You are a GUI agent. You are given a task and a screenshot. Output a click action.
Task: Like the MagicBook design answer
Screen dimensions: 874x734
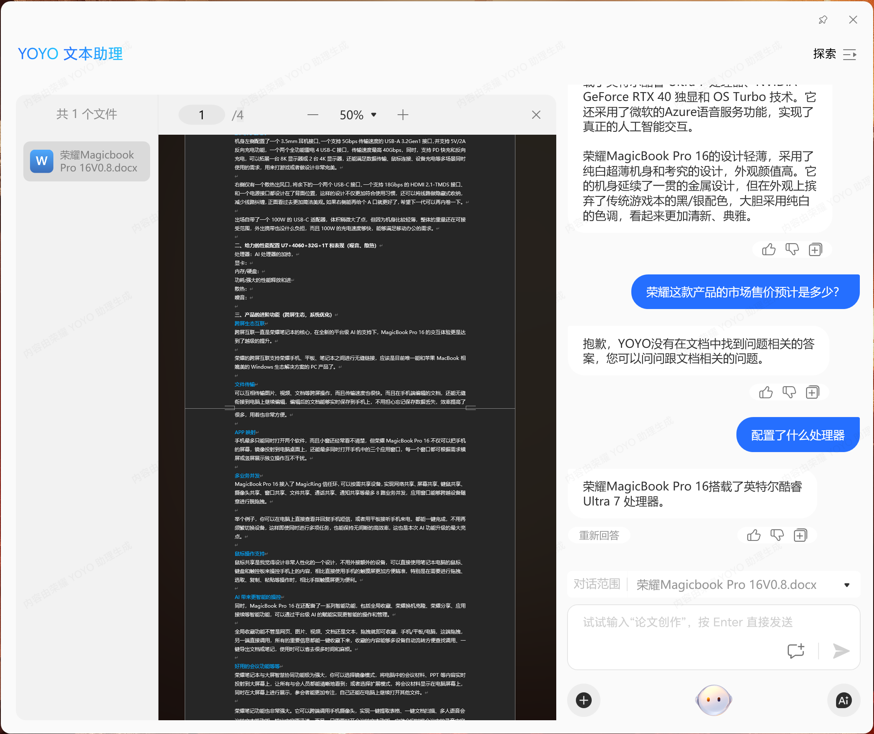(x=769, y=249)
